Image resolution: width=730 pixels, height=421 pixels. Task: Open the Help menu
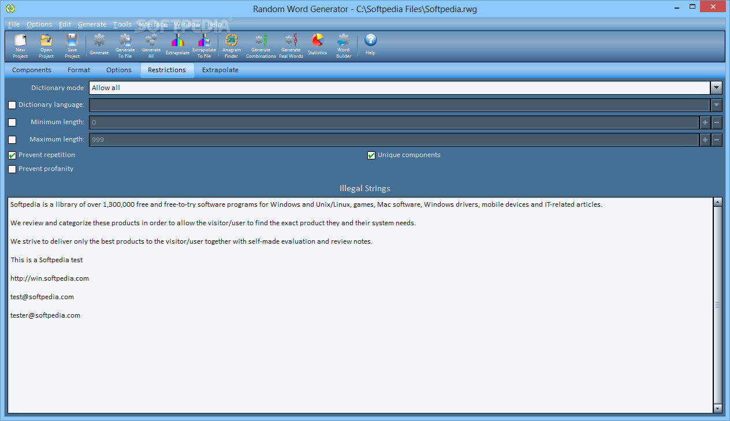pyautogui.click(x=215, y=24)
